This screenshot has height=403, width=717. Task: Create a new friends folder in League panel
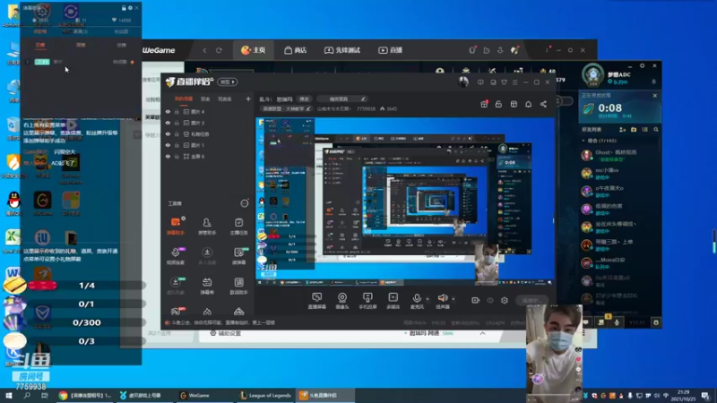point(634,130)
